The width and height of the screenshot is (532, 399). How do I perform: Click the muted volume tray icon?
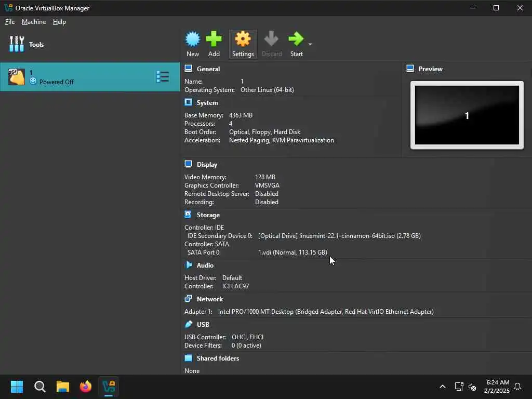pos(472,387)
